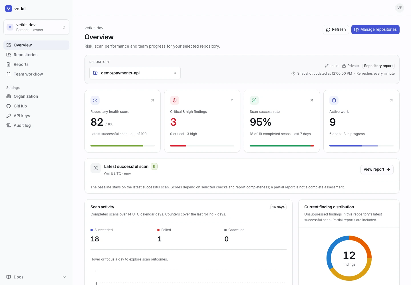Open arrow on Active work card

click(391, 100)
